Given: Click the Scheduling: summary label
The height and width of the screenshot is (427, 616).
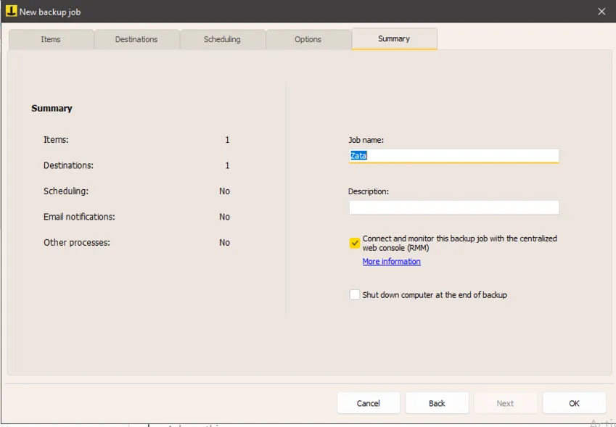Looking at the screenshot, I should [66, 191].
